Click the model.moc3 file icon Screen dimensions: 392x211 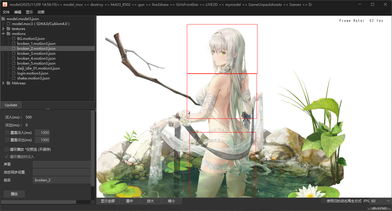coord(8,24)
